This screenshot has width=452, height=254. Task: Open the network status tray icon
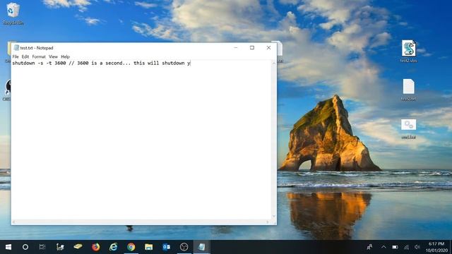point(406,247)
